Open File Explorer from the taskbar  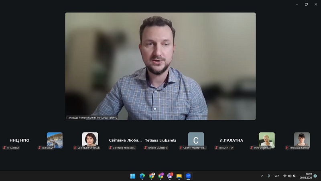[x=179, y=176]
